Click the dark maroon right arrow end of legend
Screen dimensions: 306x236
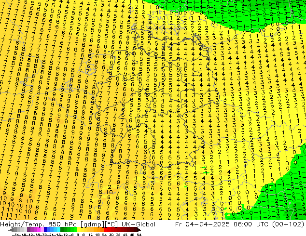pyautogui.click(x=139, y=230)
